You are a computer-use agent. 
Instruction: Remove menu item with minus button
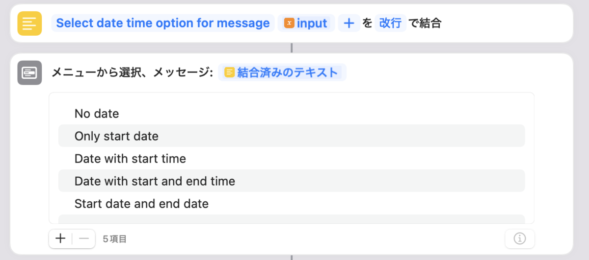click(84, 239)
